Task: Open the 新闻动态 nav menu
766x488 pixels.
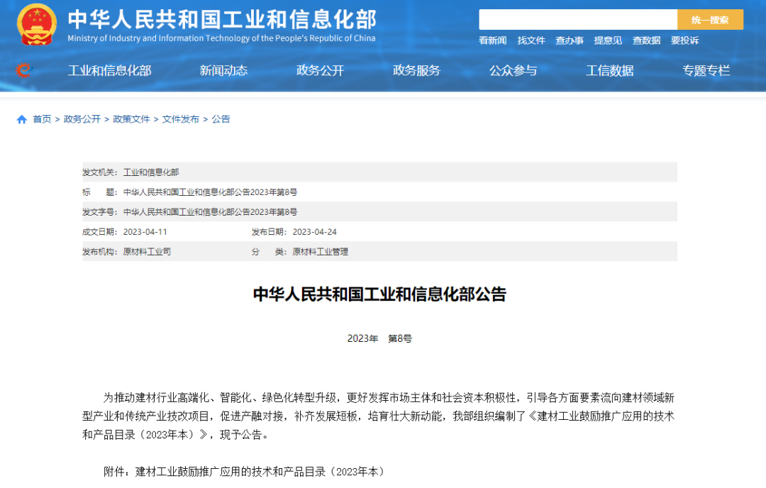Action: coord(223,71)
